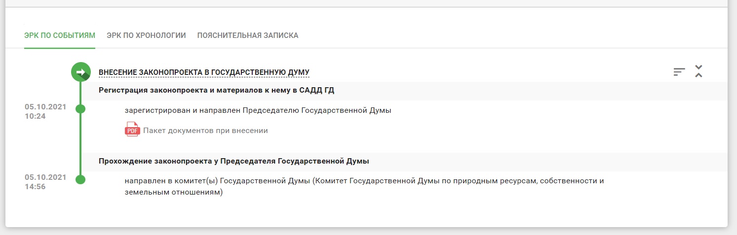Click the 10:24 time stamp
737x235 pixels.
(35, 116)
